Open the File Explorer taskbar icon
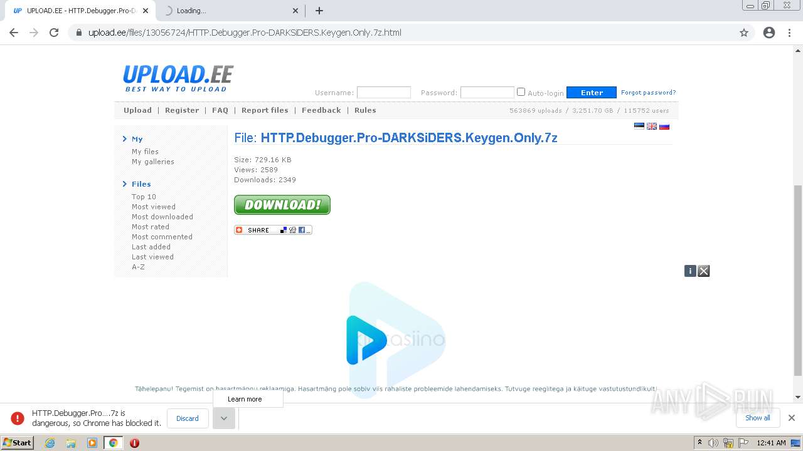The image size is (803, 451). point(71,443)
